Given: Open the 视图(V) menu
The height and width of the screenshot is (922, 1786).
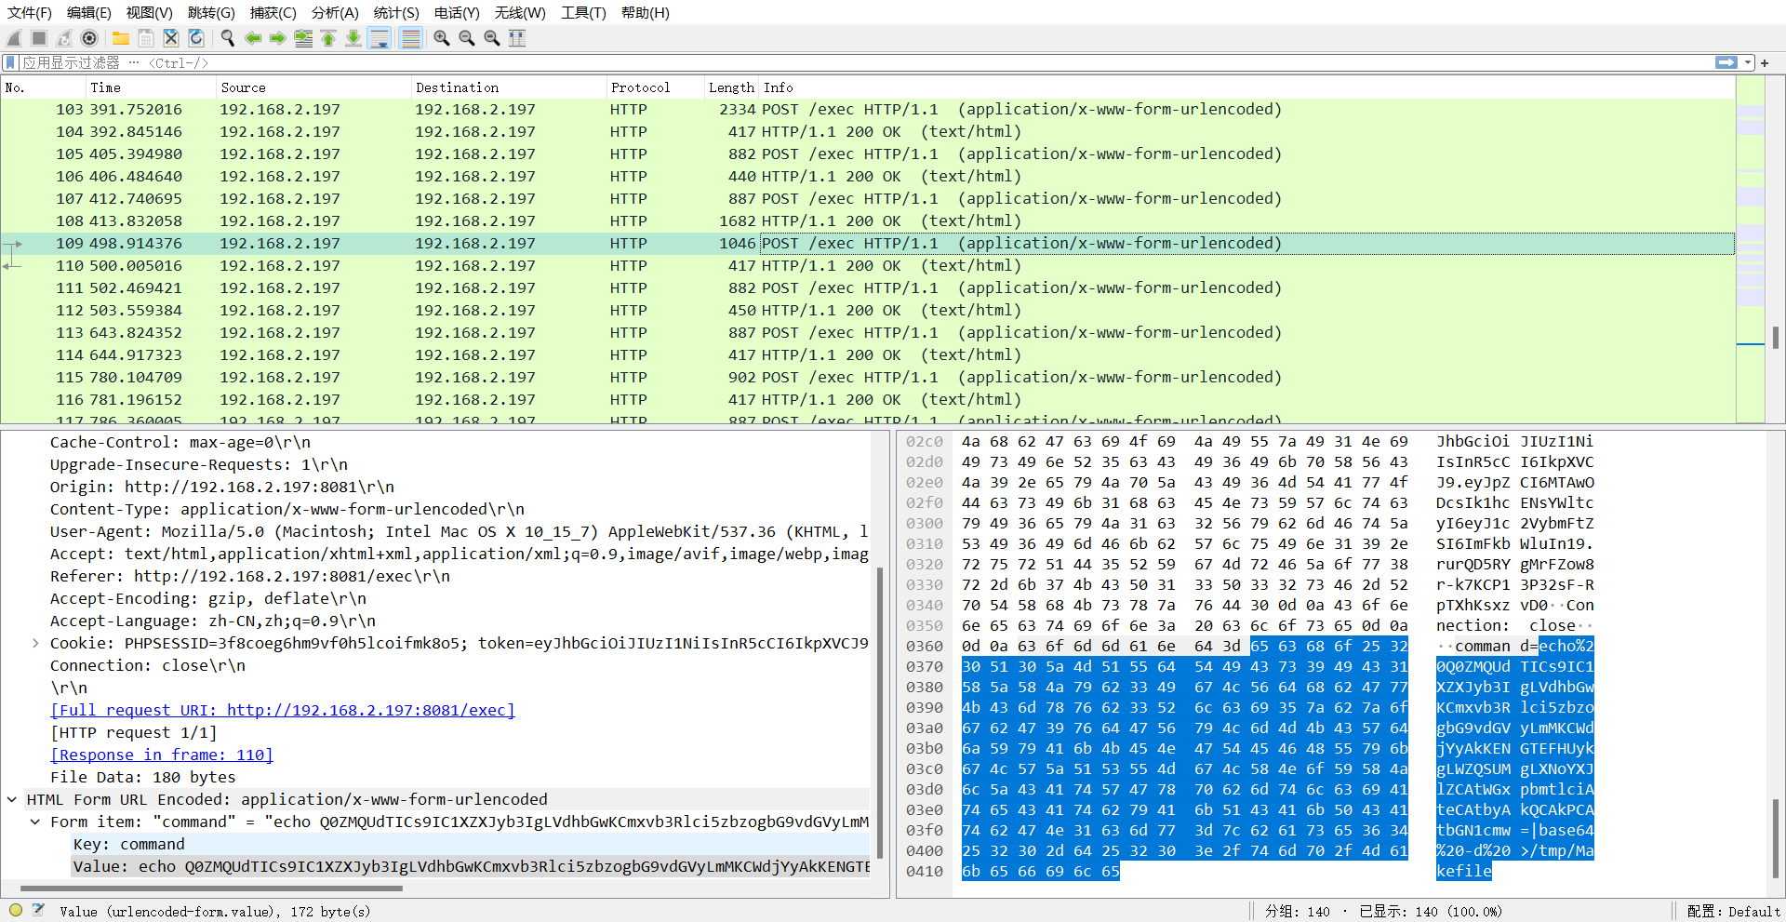Looking at the screenshot, I should (150, 12).
